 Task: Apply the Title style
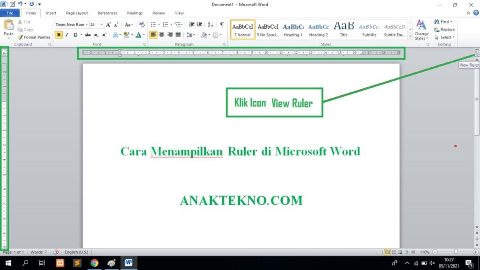click(344, 30)
